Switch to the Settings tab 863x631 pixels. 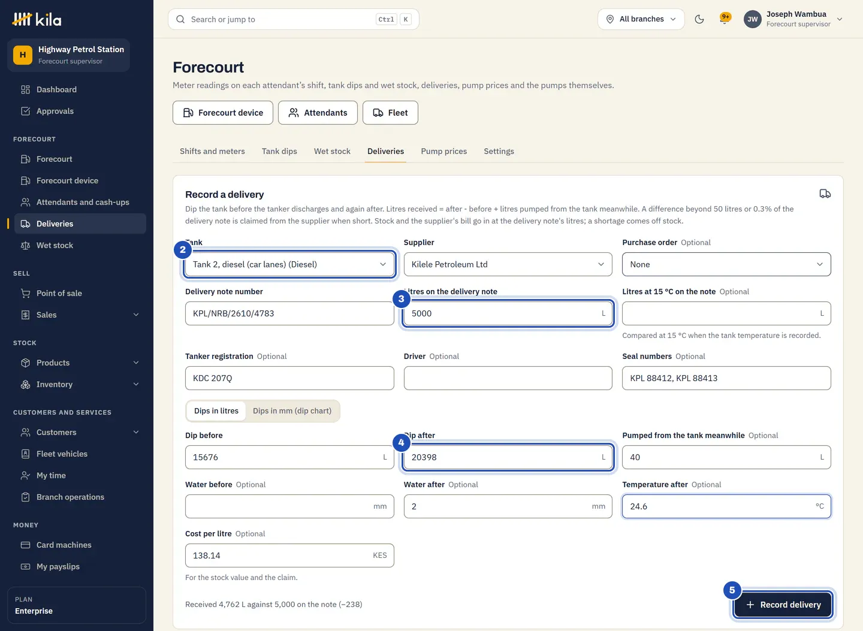pos(499,151)
